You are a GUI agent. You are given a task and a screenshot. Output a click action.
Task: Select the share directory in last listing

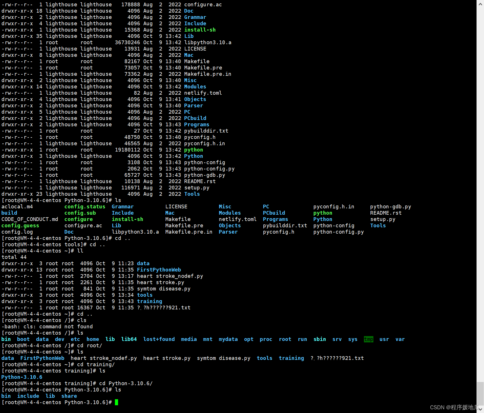pos(69,396)
